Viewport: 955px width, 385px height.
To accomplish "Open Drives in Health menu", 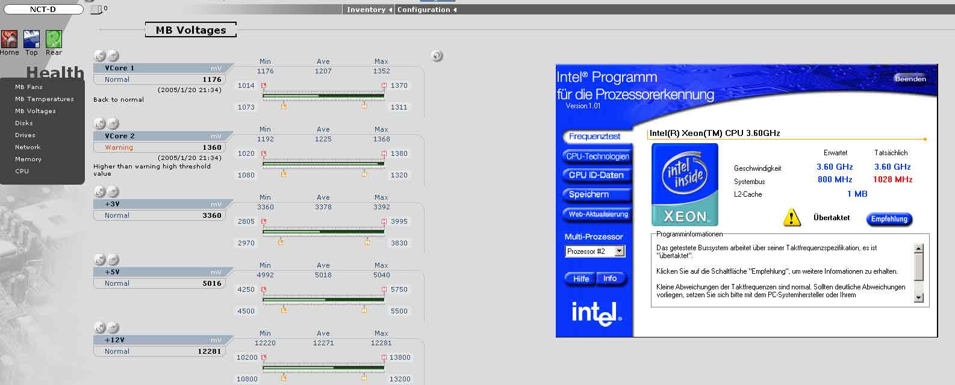I will 25,135.
